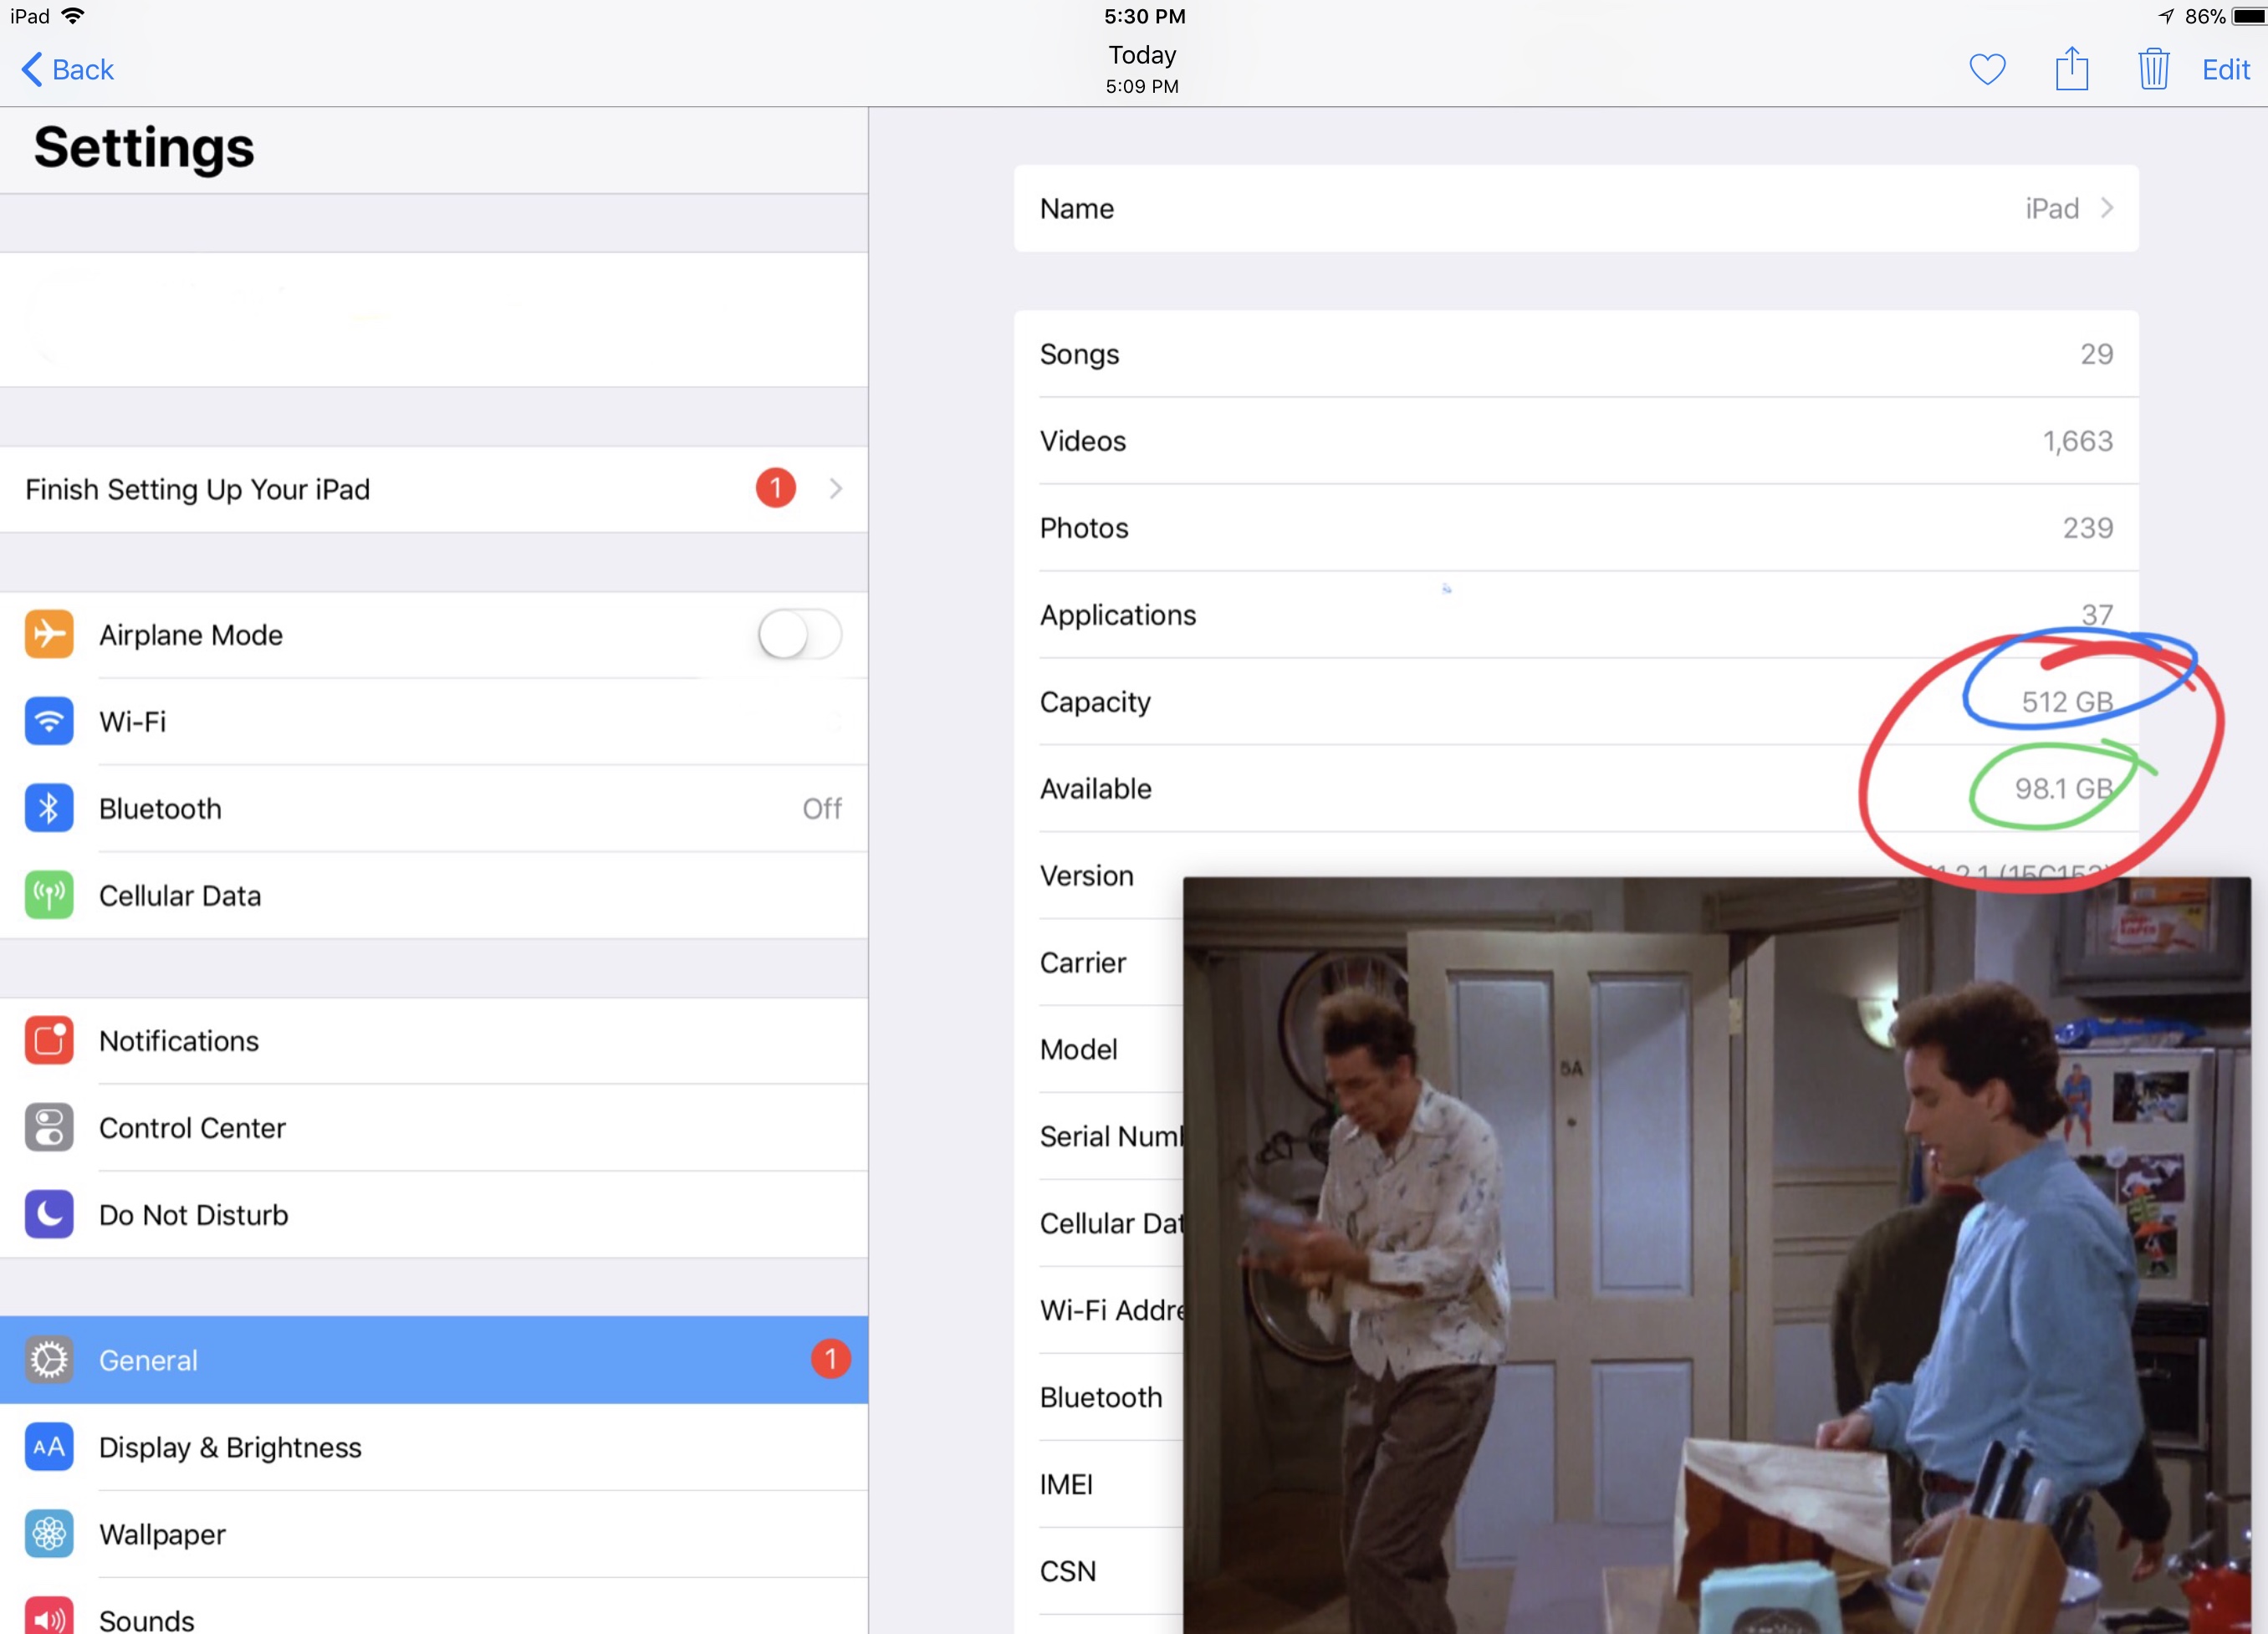Open the share sheet icon
Image resolution: width=2268 pixels, height=1634 pixels.
(2071, 69)
